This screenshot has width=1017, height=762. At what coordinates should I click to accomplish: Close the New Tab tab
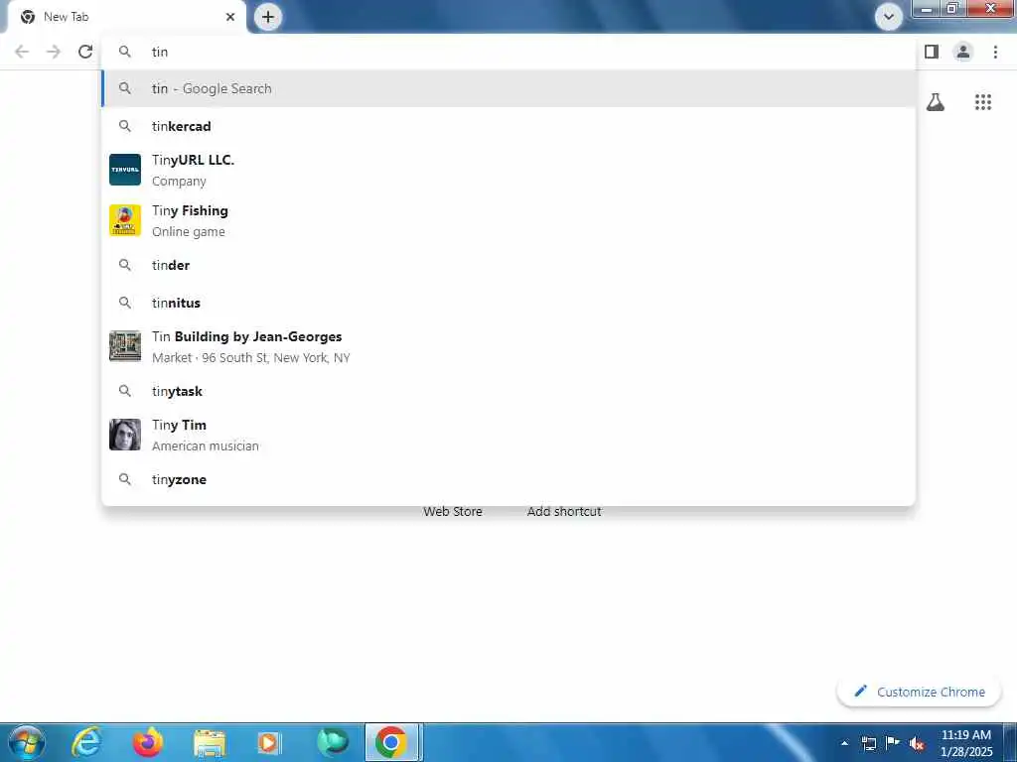tap(230, 17)
